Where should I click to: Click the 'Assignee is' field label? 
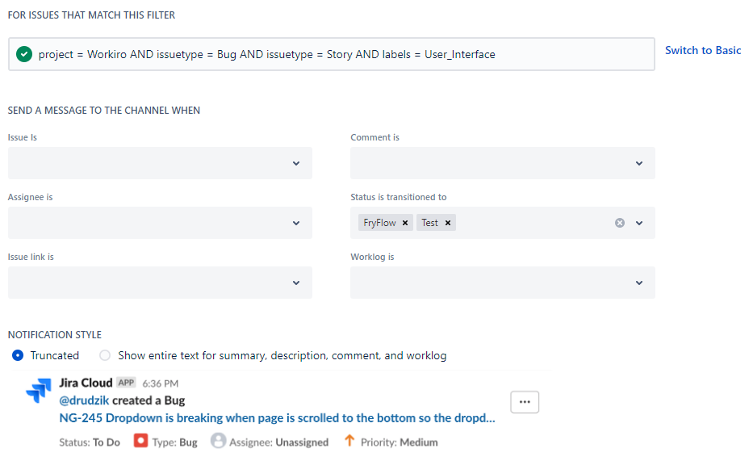[x=31, y=197]
